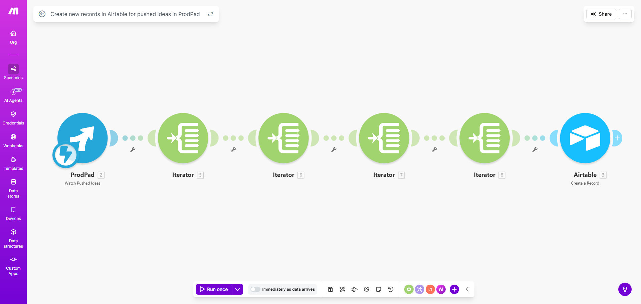Add another module after Airtable

click(x=617, y=138)
